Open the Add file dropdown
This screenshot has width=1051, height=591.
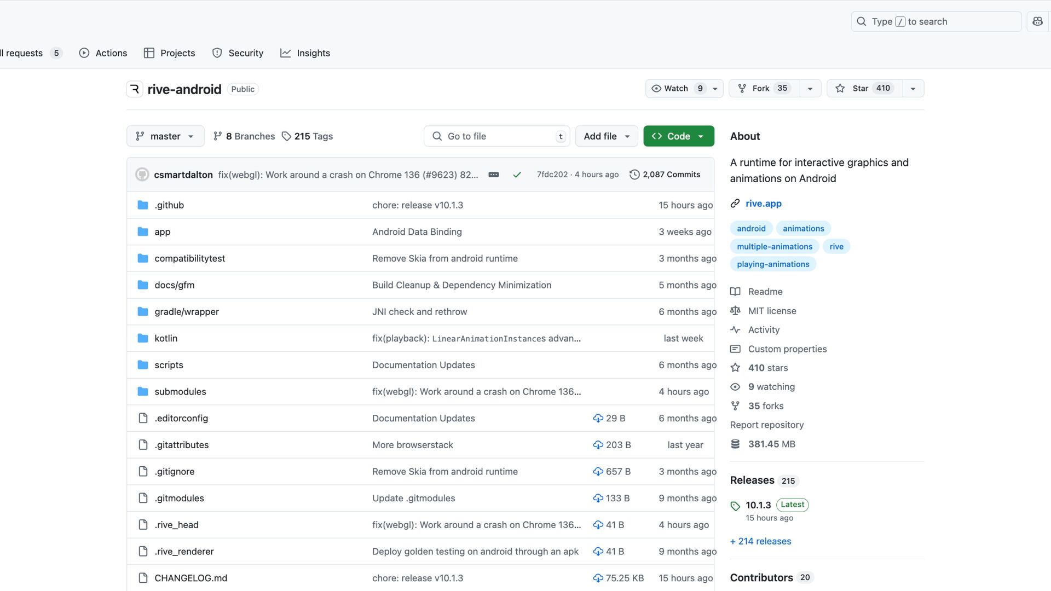coord(607,136)
